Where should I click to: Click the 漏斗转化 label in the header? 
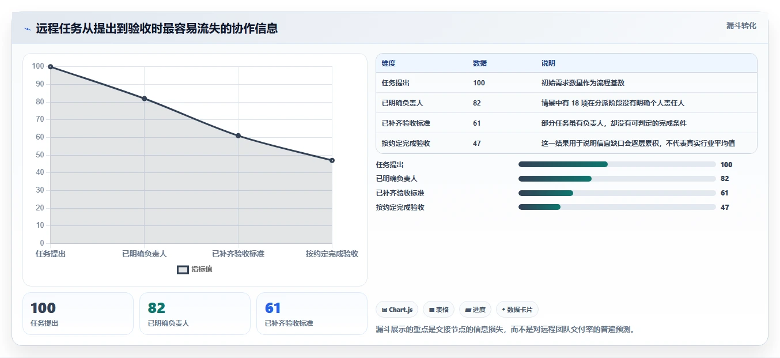(x=741, y=25)
